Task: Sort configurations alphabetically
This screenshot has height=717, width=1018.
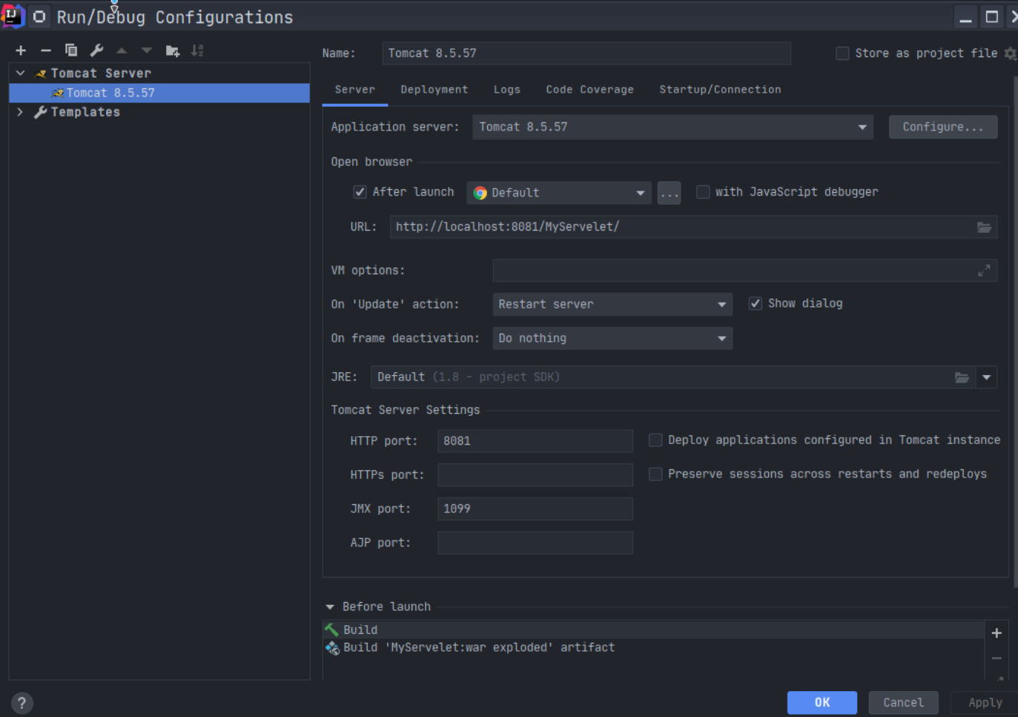Action: click(x=197, y=50)
